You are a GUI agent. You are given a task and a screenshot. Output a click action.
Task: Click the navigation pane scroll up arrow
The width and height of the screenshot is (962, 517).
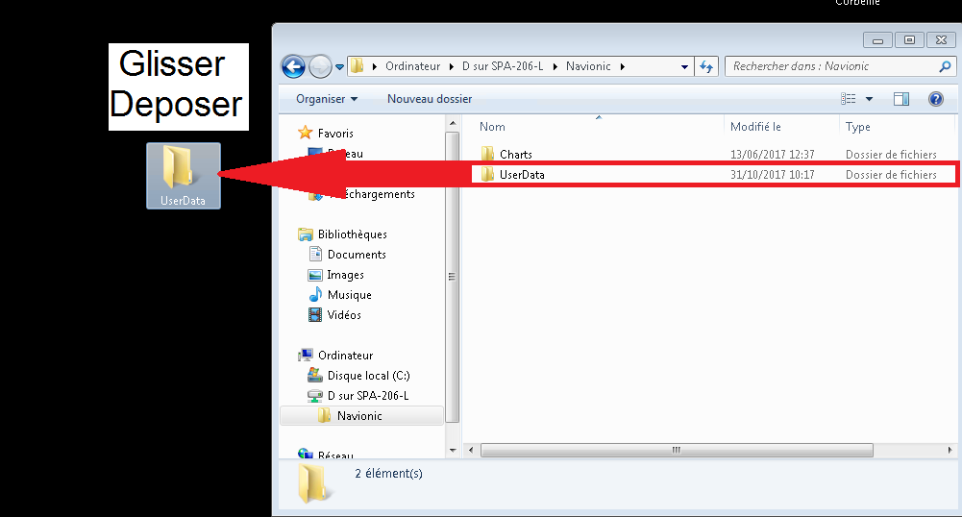pos(453,123)
